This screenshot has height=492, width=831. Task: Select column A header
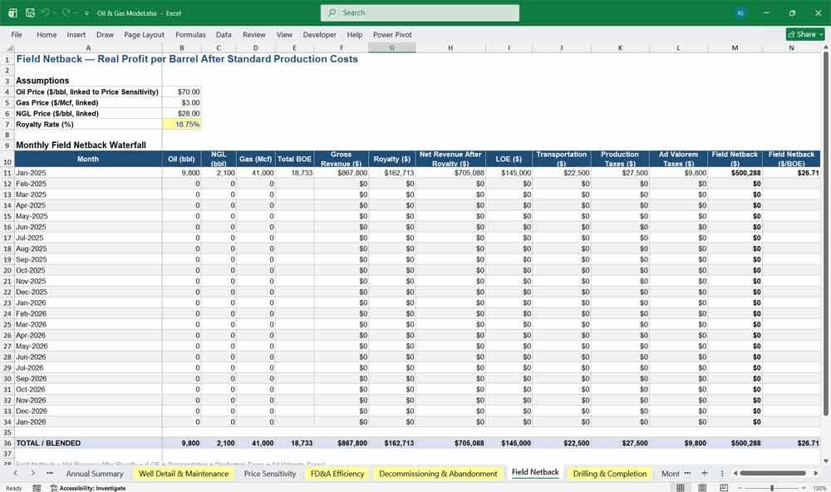point(88,47)
